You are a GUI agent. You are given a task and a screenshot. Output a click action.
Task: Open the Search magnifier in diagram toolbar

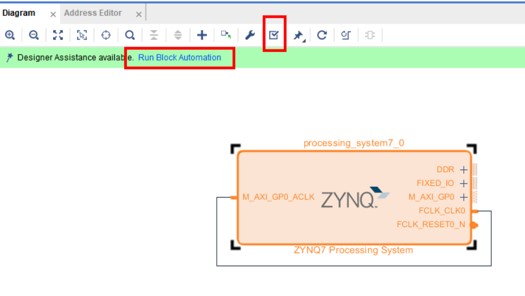pos(130,35)
